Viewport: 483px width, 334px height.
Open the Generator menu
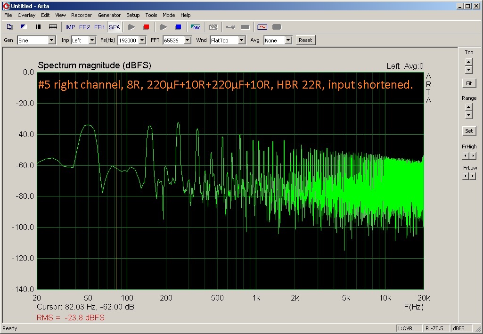(109, 15)
